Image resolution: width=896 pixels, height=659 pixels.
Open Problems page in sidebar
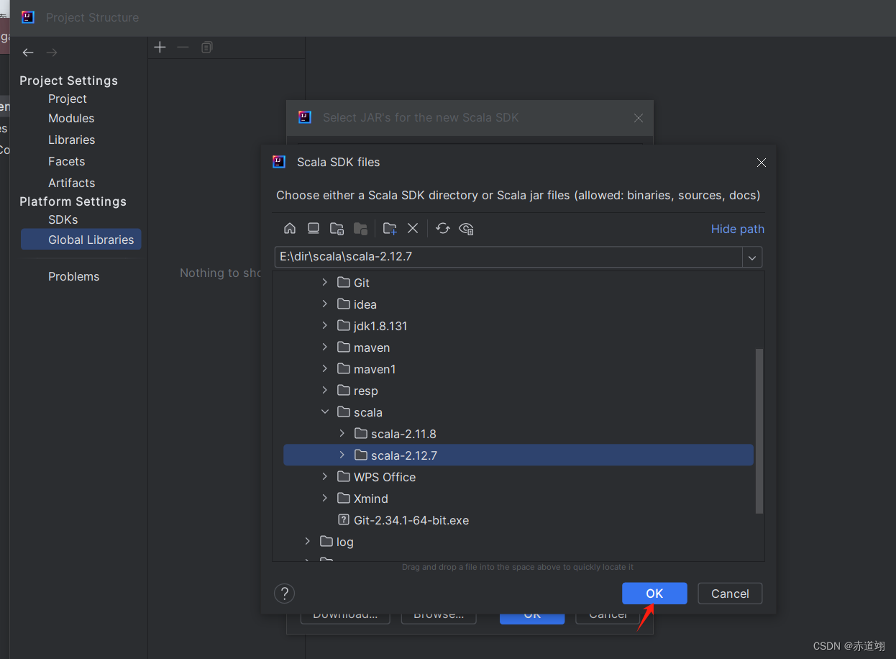click(x=74, y=276)
